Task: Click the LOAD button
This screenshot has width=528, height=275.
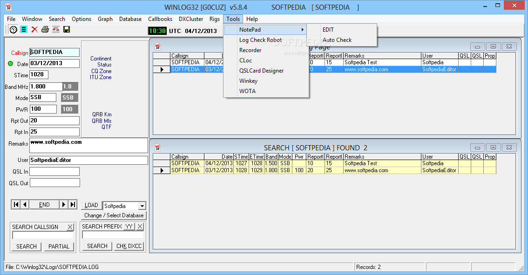Action: 91,205
